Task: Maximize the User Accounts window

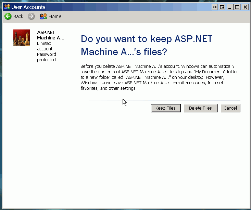Action: click(x=237, y=7)
